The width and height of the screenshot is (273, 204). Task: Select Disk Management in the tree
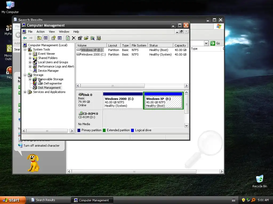[49, 88]
